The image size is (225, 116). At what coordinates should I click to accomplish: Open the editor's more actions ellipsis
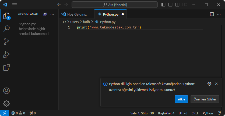click(219, 14)
